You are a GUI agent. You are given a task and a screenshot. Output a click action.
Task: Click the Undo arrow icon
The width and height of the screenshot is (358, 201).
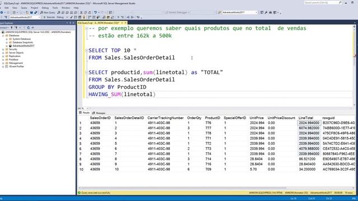click(96, 12)
